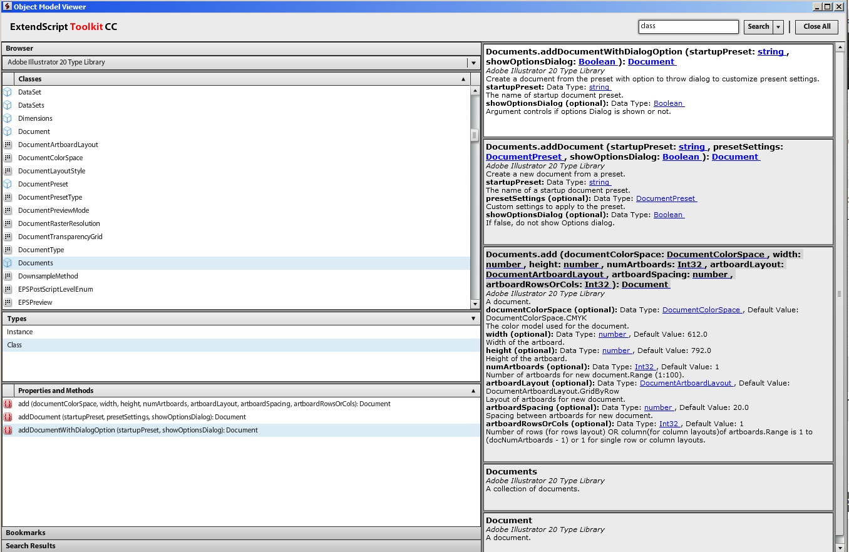Choose the Class type
Screen dimensions: 849x552
[241, 345]
